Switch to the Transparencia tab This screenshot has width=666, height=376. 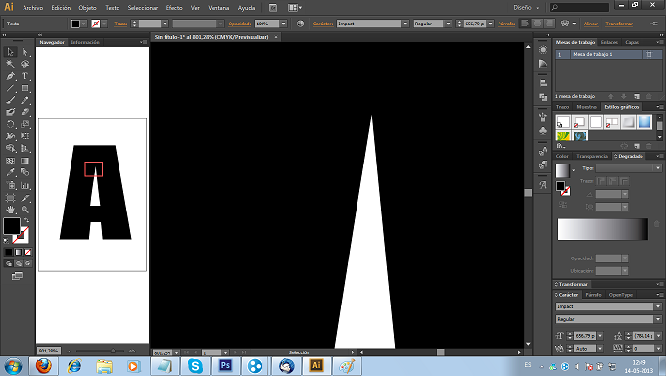pos(593,156)
